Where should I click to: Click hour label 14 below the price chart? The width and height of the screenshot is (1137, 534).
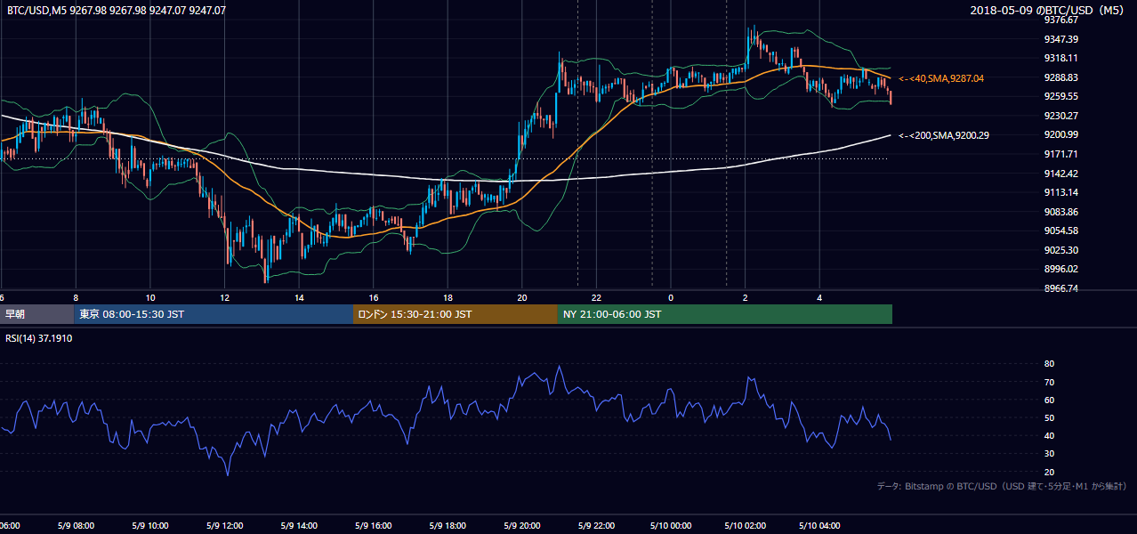tap(299, 298)
